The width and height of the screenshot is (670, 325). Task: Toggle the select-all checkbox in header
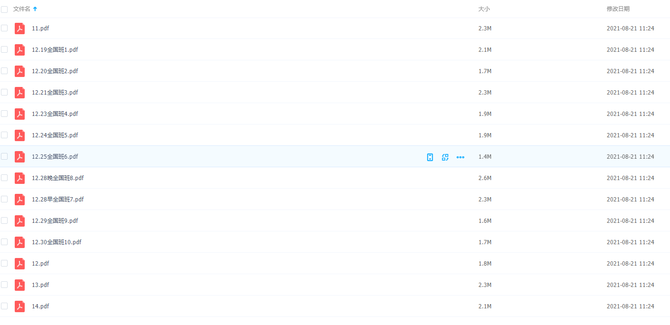click(4, 9)
